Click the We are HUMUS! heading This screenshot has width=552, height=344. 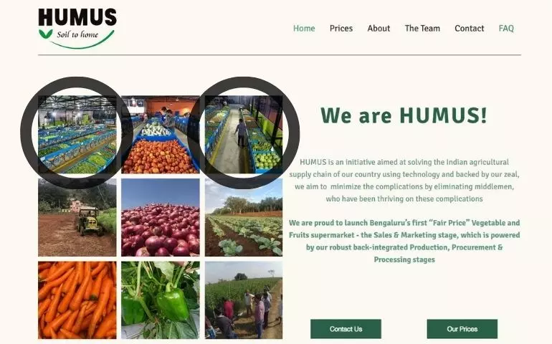click(x=404, y=115)
